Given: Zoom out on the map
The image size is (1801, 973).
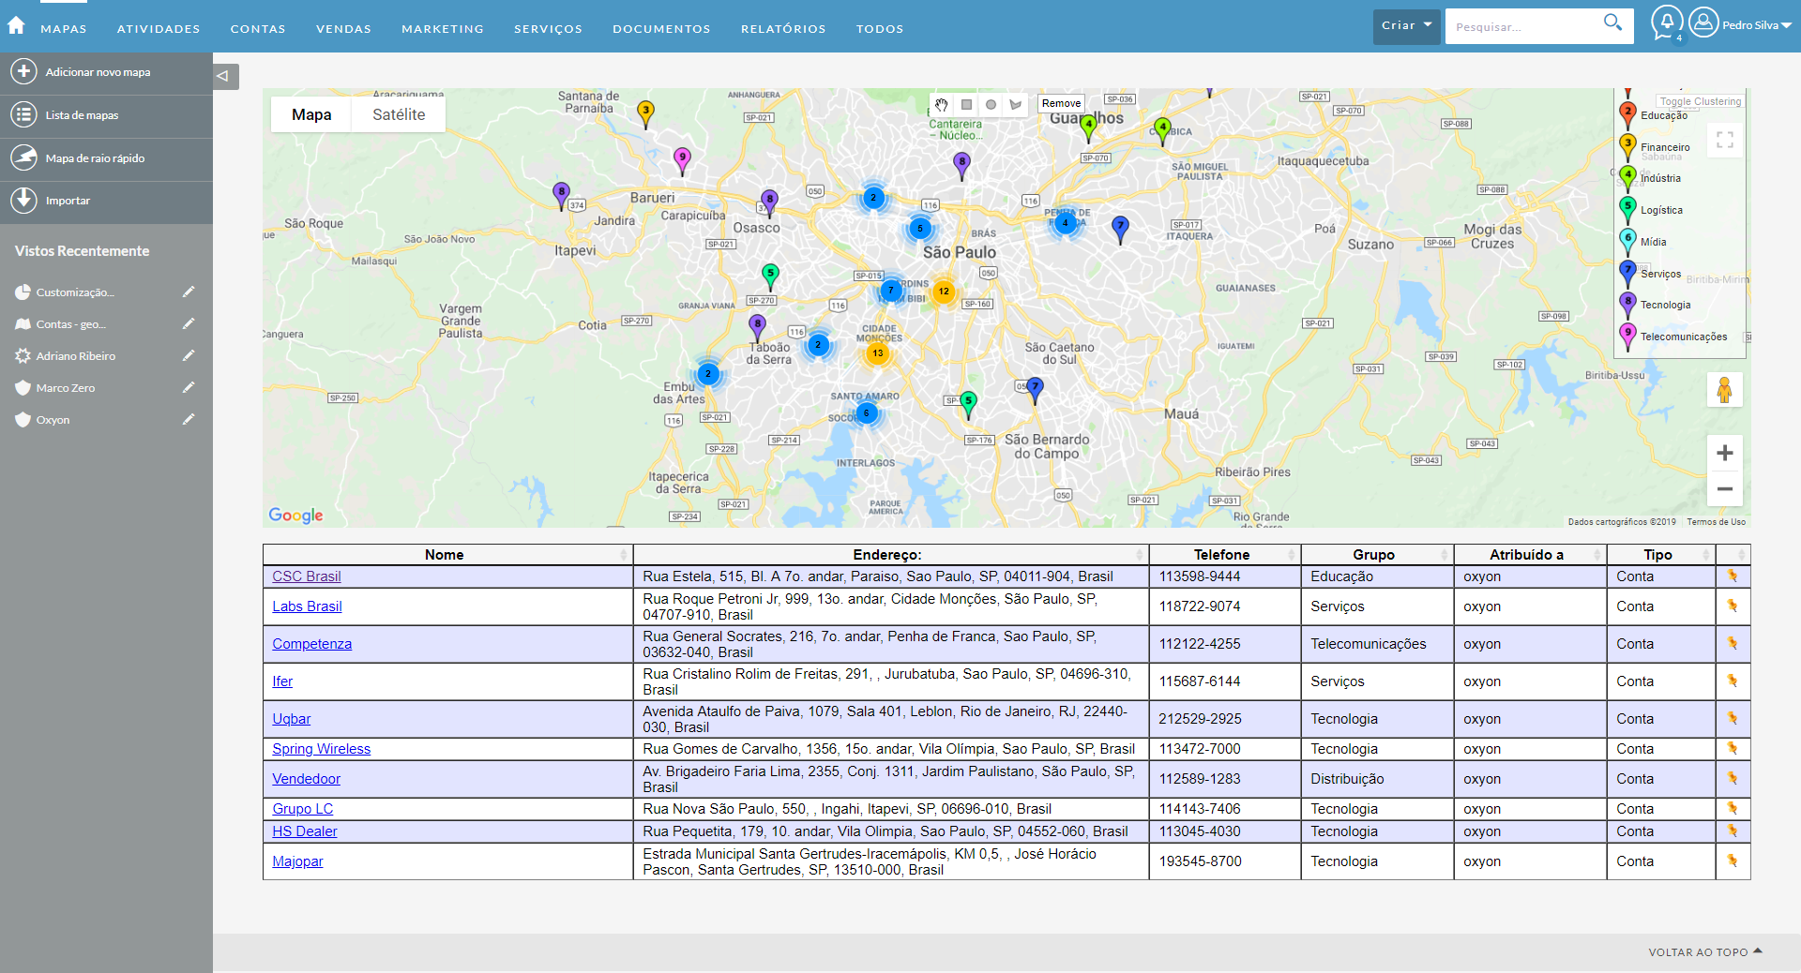Looking at the screenshot, I should click(x=1724, y=488).
